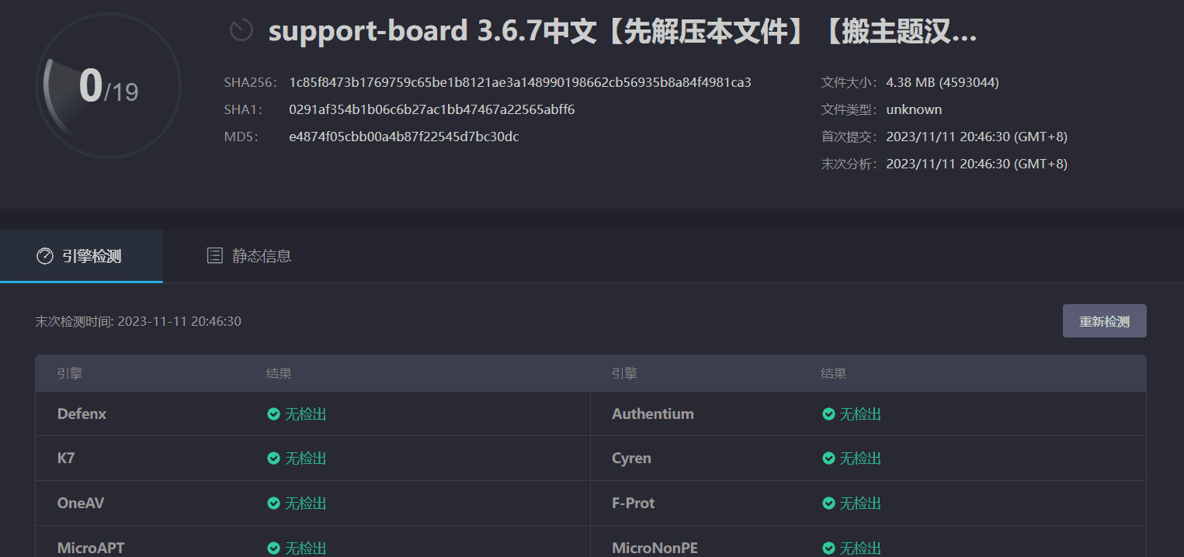Click 无检出 result for Authentium
Screen dimensions: 1184x557
pyautogui.click(x=860, y=414)
